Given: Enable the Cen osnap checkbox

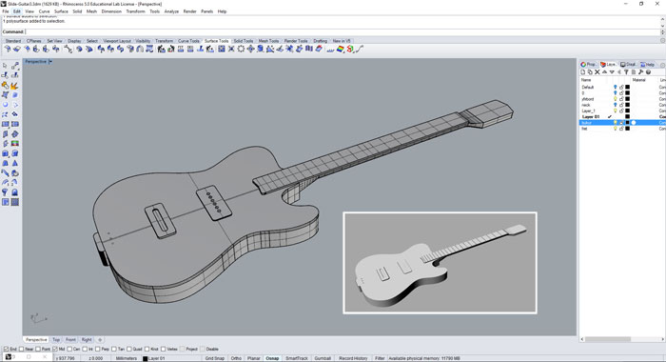Looking at the screenshot, I should pos(69,350).
